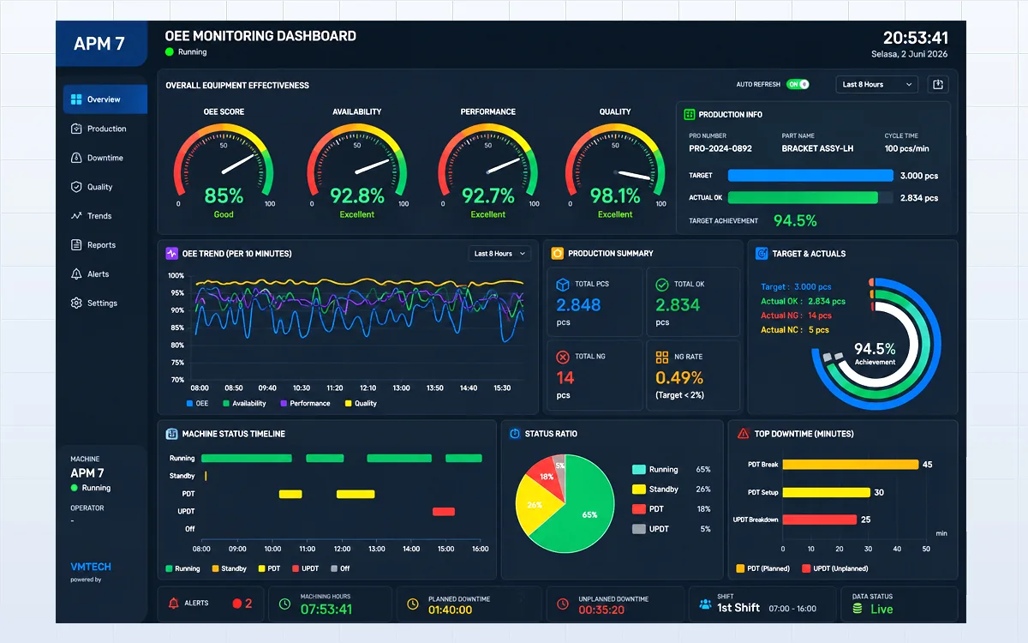The image size is (1028, 643).
Task: Click the Total PCS cube icon
Action: 563,285
